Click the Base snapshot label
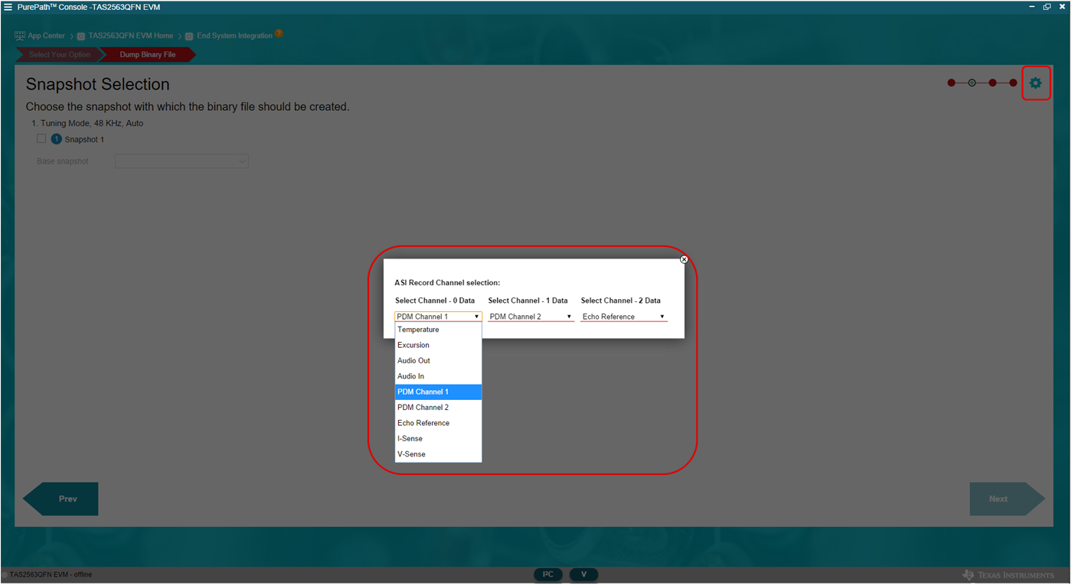The image size is (1072, 585). tap(63, 161)
